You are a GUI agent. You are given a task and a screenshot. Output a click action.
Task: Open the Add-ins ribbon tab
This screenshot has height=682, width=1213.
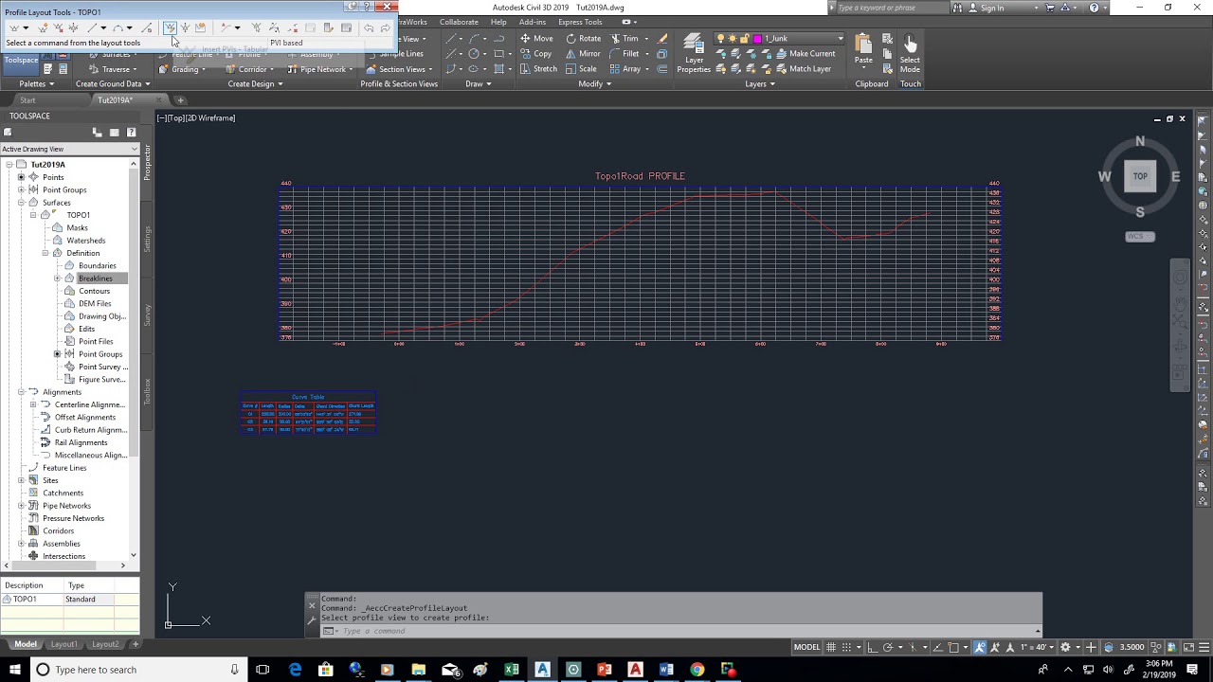pyautogui.click(x=533, y=22)
